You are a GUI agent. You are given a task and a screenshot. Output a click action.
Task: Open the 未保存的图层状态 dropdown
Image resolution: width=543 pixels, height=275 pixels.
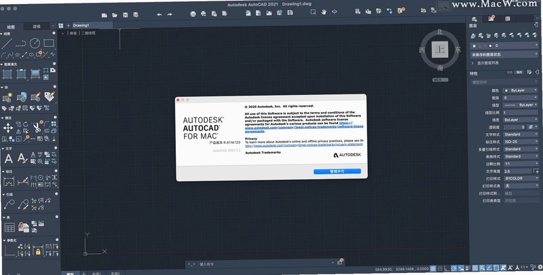pos(504,55)
